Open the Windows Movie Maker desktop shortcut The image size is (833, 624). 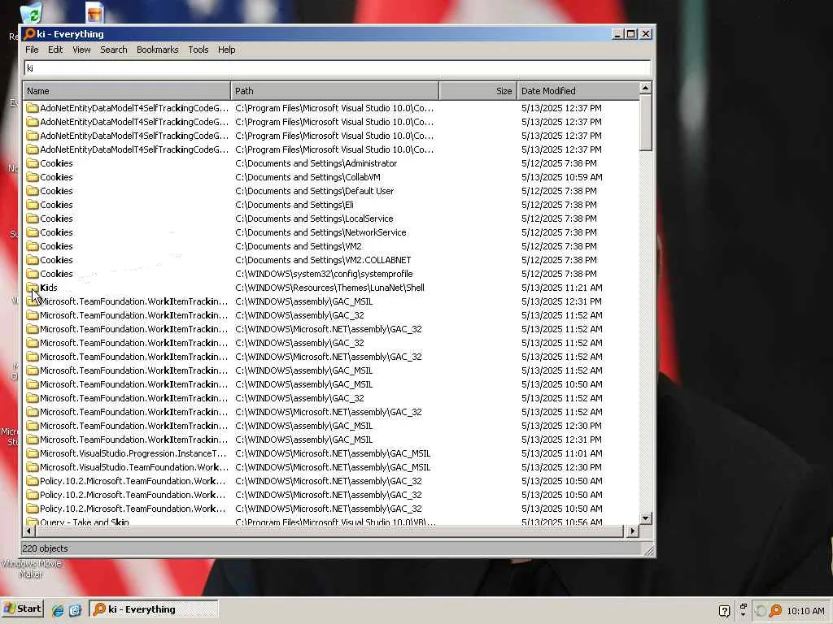coord(31,568)
